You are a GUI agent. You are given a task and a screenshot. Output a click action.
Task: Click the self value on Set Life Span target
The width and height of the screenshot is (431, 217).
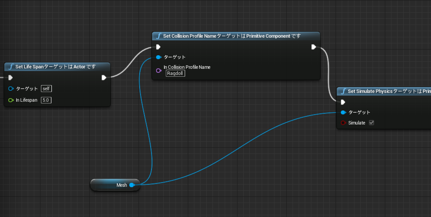tap(46, 89)
